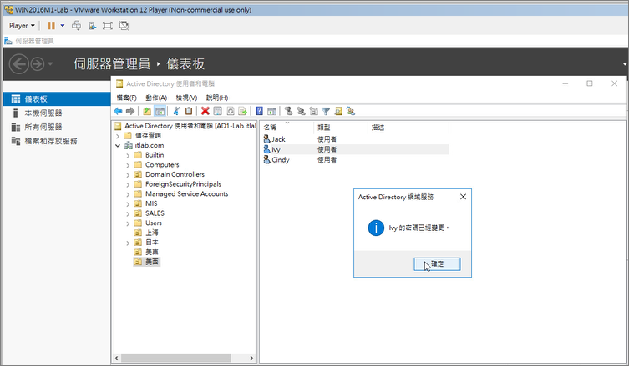
Task: Click tree pane horizontal scrollbar right arrow
Action: pyautogui.click(x=251, y=358)
